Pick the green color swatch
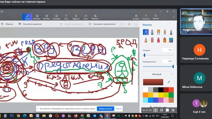The image size is (212, 119). point(171,95)
